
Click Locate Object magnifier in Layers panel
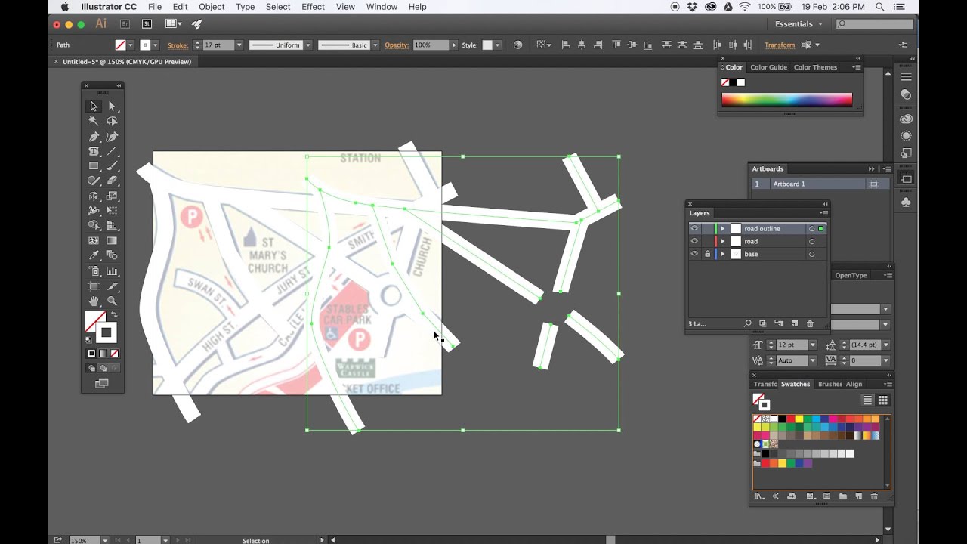(747, 323)
